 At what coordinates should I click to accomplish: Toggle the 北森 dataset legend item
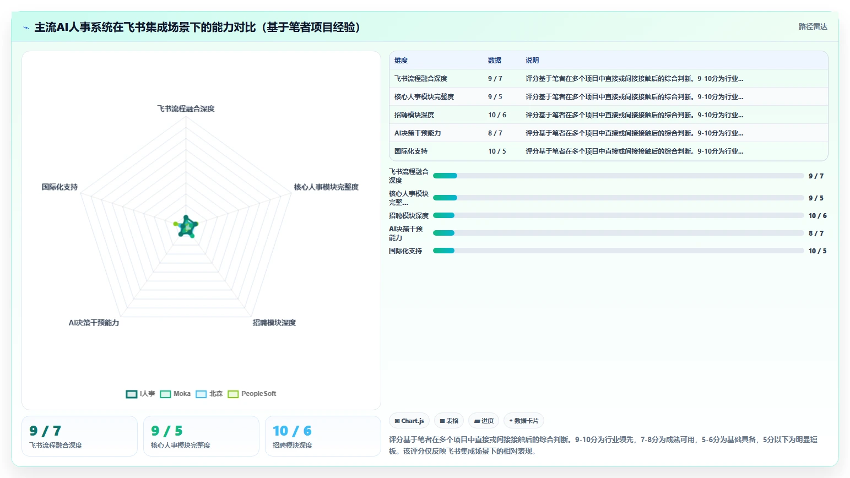point(209,394)
